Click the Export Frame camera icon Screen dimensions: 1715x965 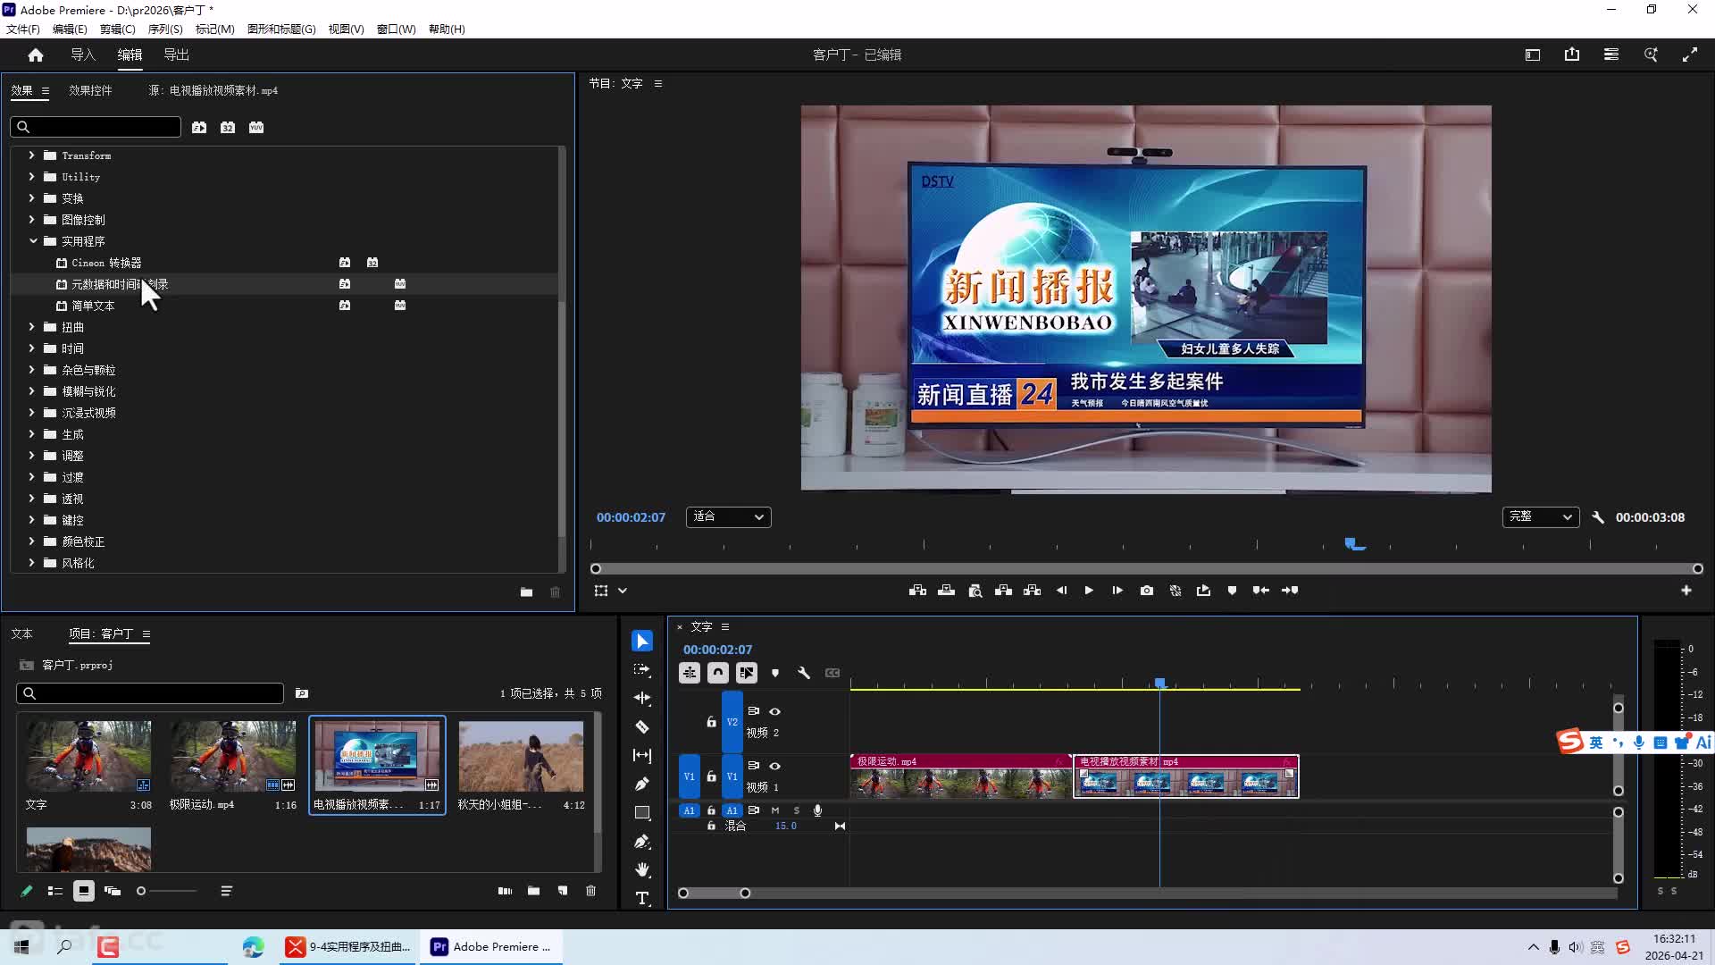click(1147, 591)
